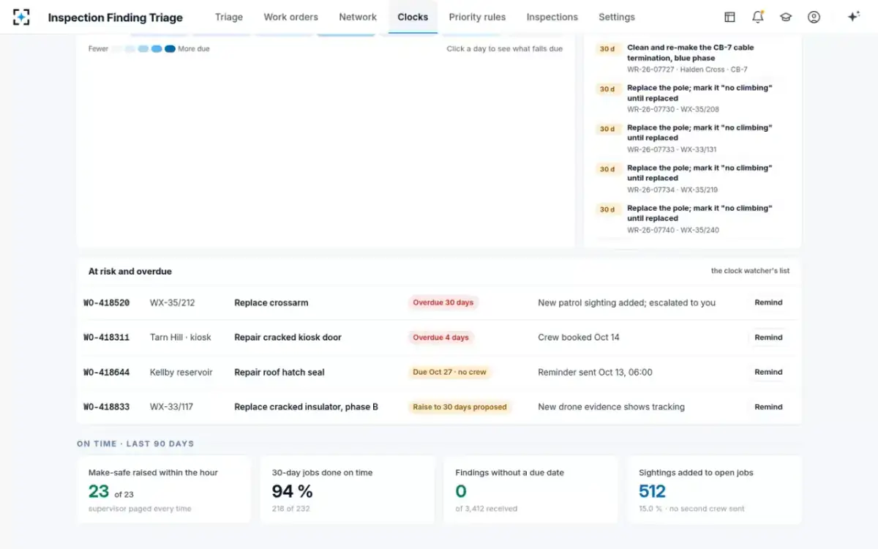
Task: Open the Make-safe raised within the hour card
Action: (164, 490)
